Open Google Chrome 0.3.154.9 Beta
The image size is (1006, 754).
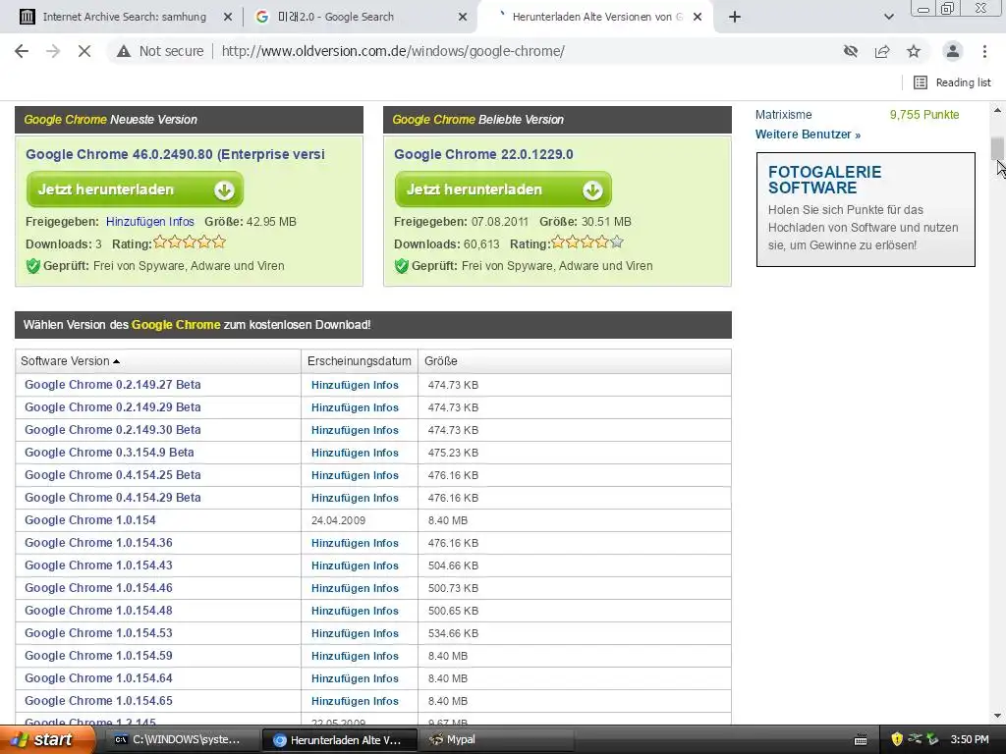(109, 452)
